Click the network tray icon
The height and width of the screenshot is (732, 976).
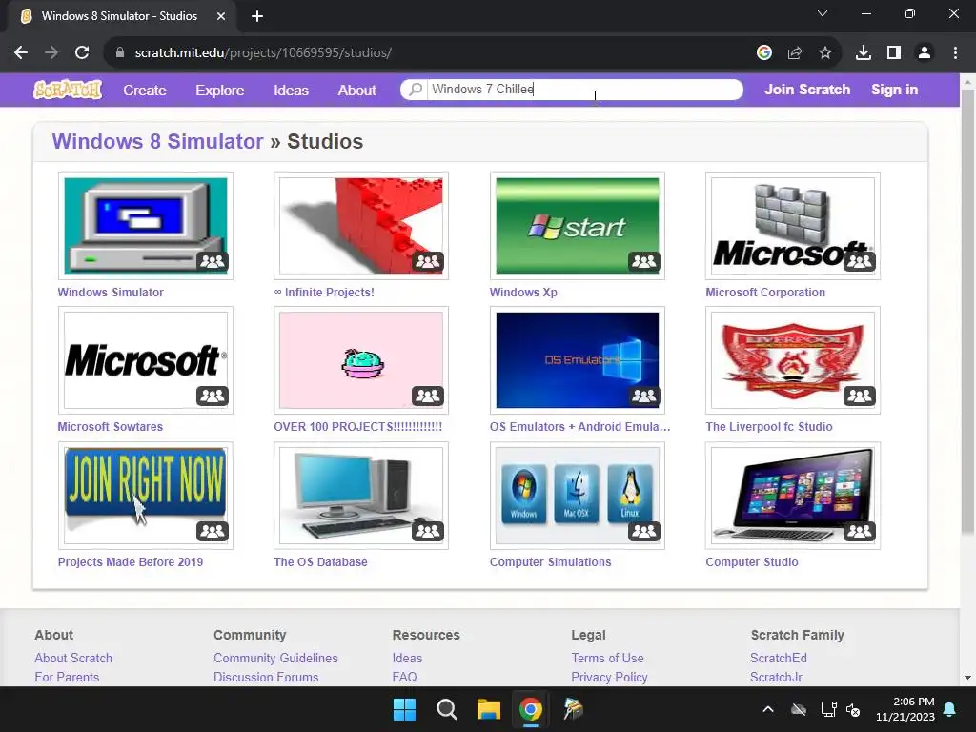pyautogui.click(x=828, y=709)
